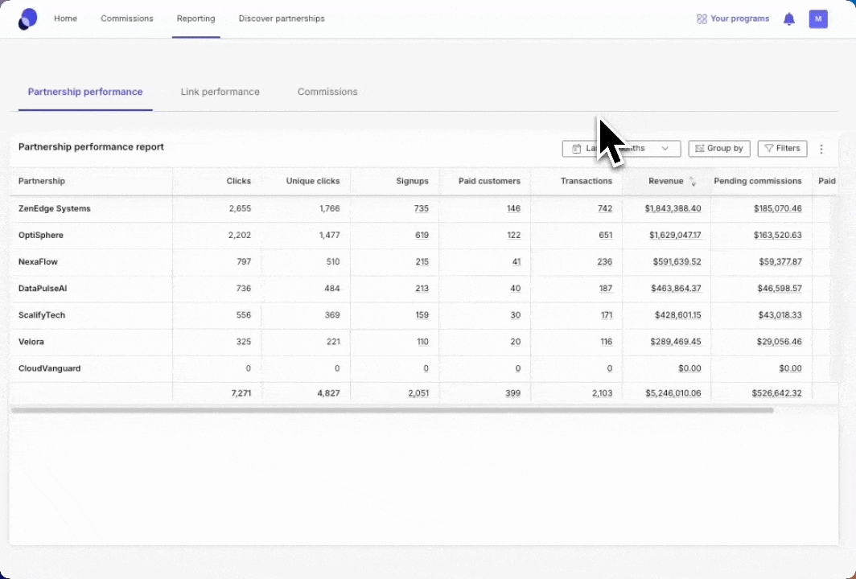Open Discover partnerships page
The image size is (856, 579).
coord(282,18)
